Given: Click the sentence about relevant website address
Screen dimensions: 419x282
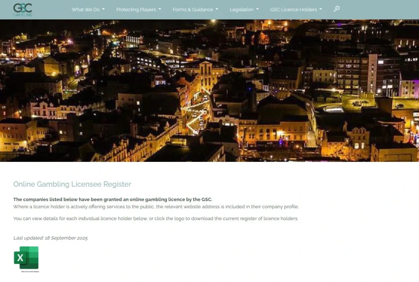Looking at the screenshot, I should point(155,207).
